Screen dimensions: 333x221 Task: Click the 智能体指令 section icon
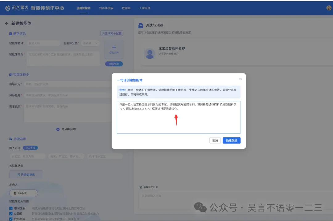click(10, 75)
